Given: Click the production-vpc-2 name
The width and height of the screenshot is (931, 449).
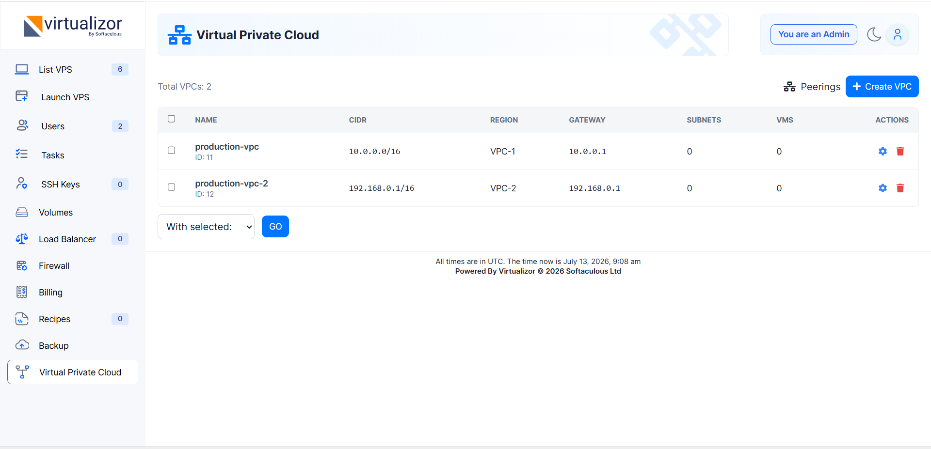Looking at the screenshot, I should pos(231,183).
